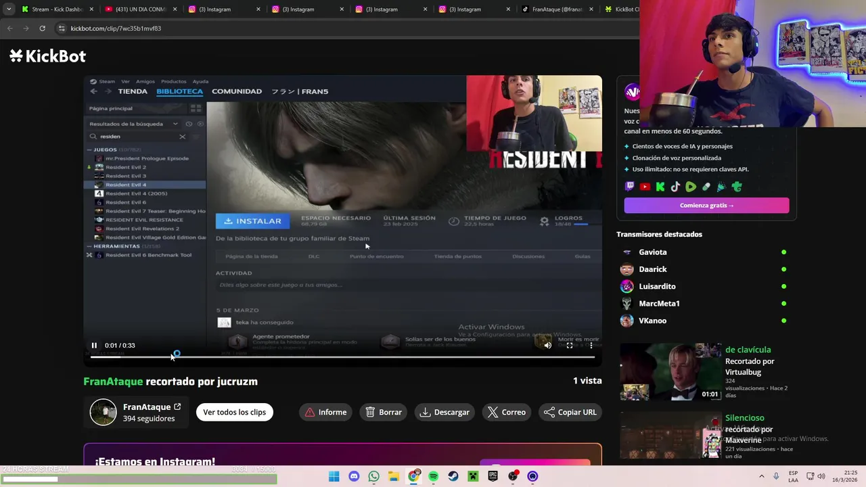Click the address bar URL field
Screen dimensions: 866x487
click(345, 28)
